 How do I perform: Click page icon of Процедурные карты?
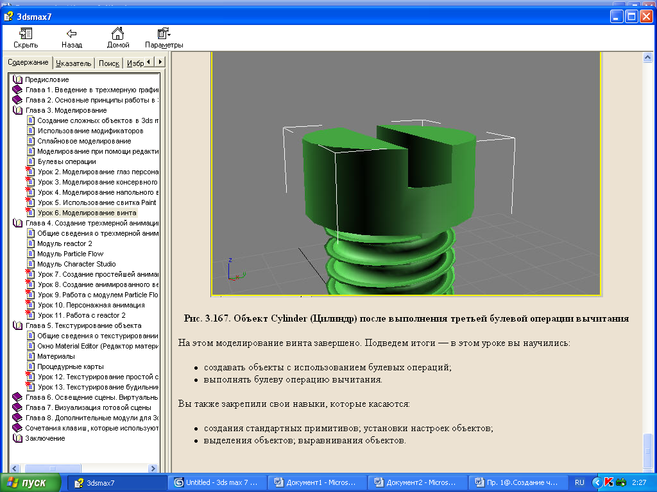click(31, 366)
